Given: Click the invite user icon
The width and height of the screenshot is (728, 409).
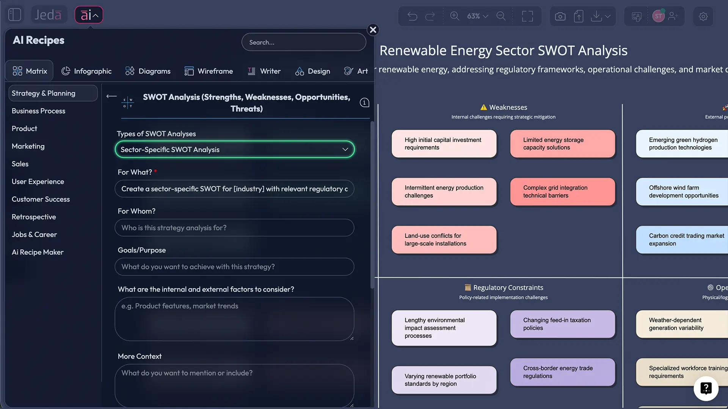Looking at the screenshot, I should point(673,16).
